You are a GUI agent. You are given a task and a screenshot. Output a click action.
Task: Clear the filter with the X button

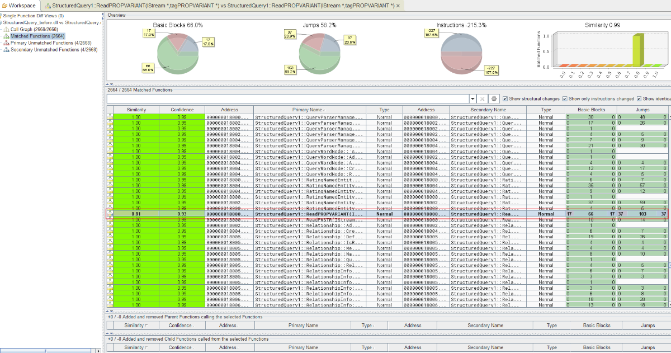point(483,98)
